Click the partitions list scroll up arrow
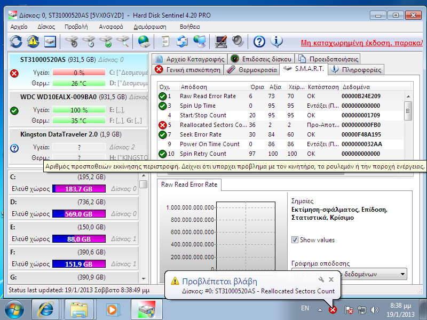 144,176
